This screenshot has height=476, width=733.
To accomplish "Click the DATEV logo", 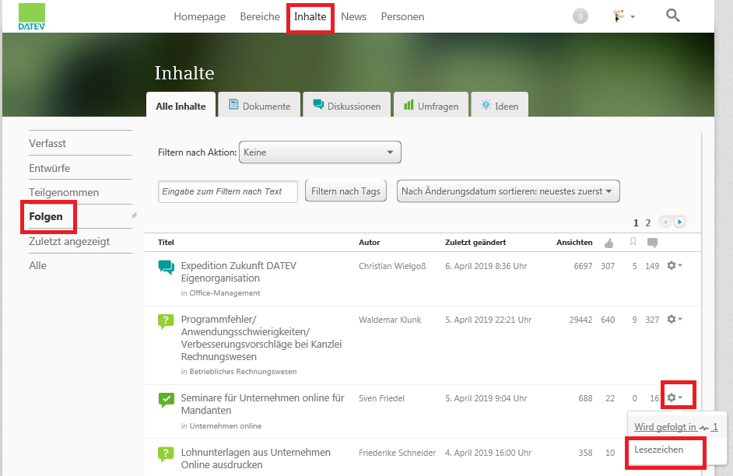I will point(32,16).
